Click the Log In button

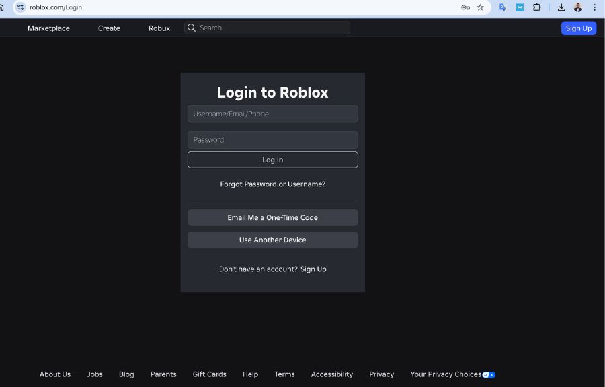point(272,160)
